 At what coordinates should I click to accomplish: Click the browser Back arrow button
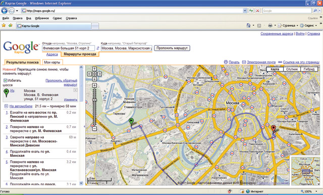tap(5, 11)
